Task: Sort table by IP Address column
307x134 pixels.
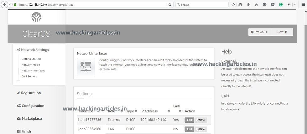Action: [x=155, y=111]
